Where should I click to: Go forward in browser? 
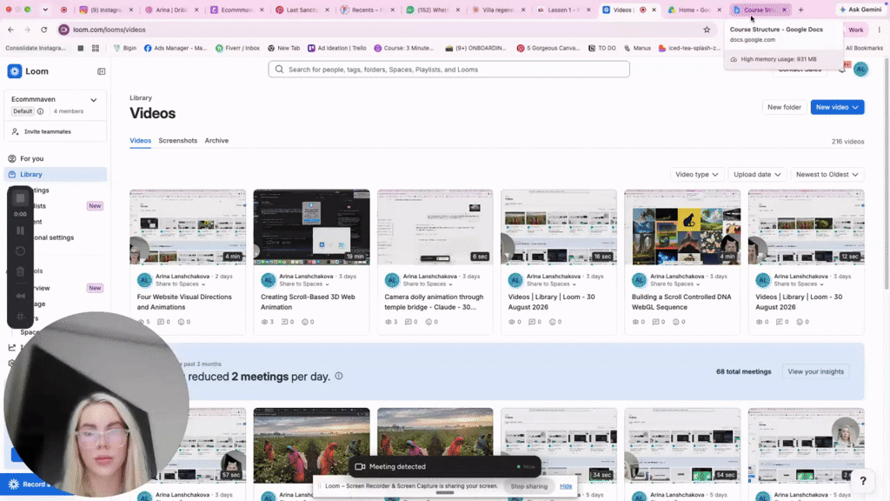click(x=27, y=30)
